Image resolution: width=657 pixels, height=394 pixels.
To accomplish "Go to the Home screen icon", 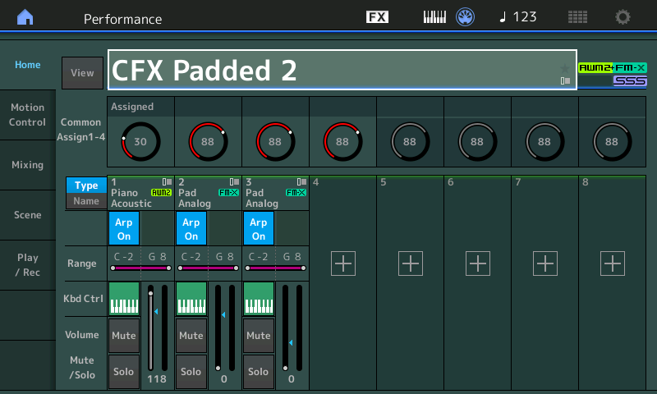I will pos(26,17).
